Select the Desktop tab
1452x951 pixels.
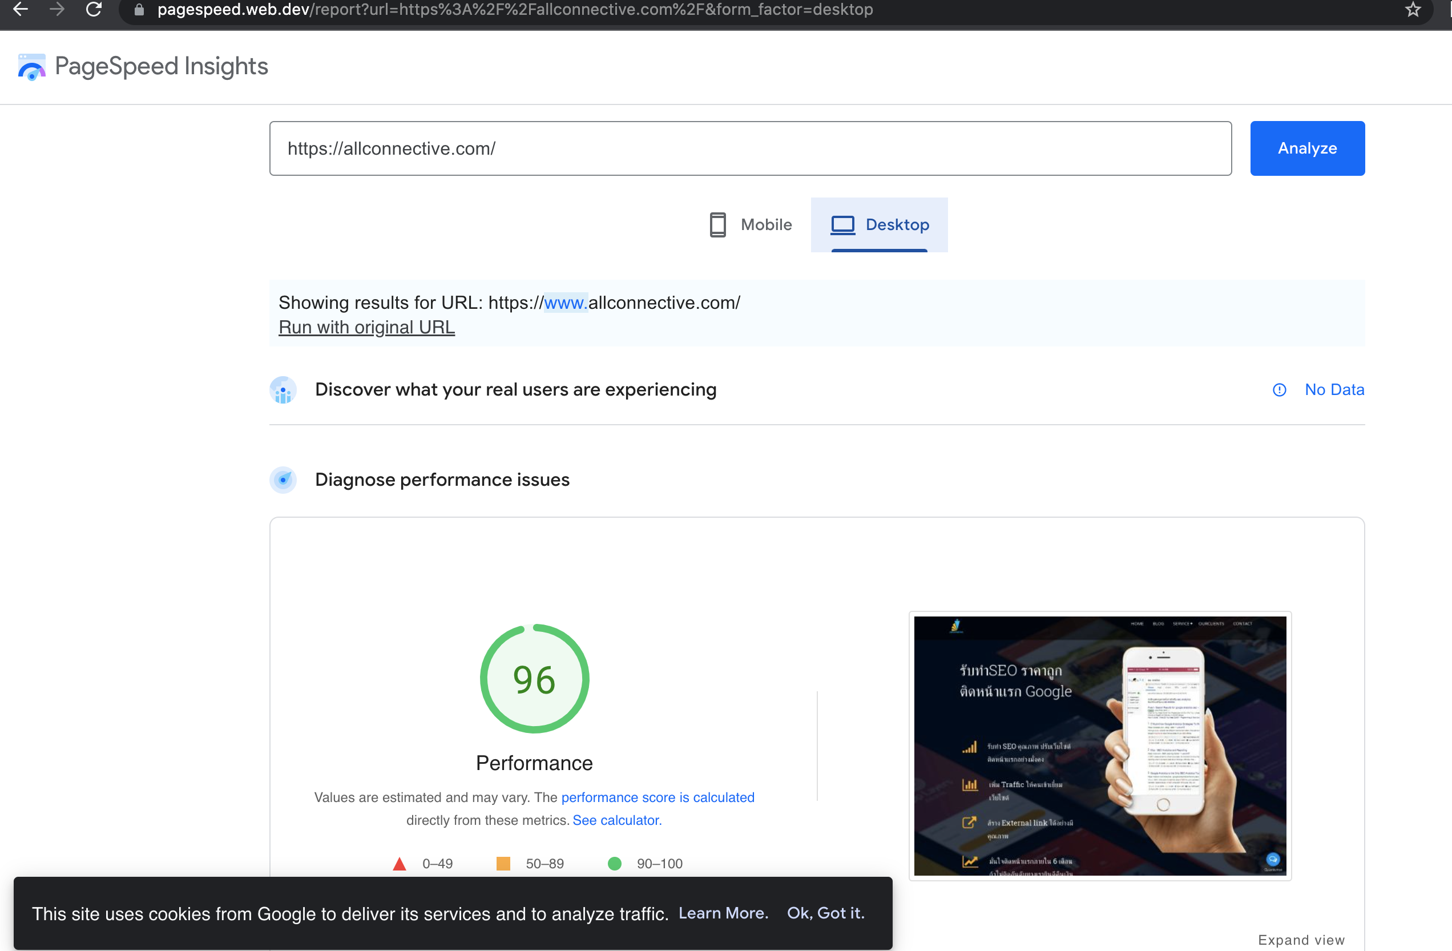(879, 224)
